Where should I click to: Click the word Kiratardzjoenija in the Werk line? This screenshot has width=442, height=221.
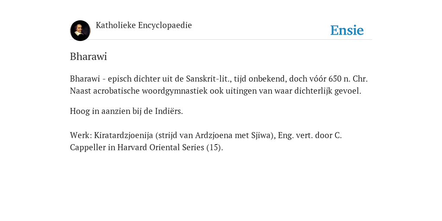[123, 135]
